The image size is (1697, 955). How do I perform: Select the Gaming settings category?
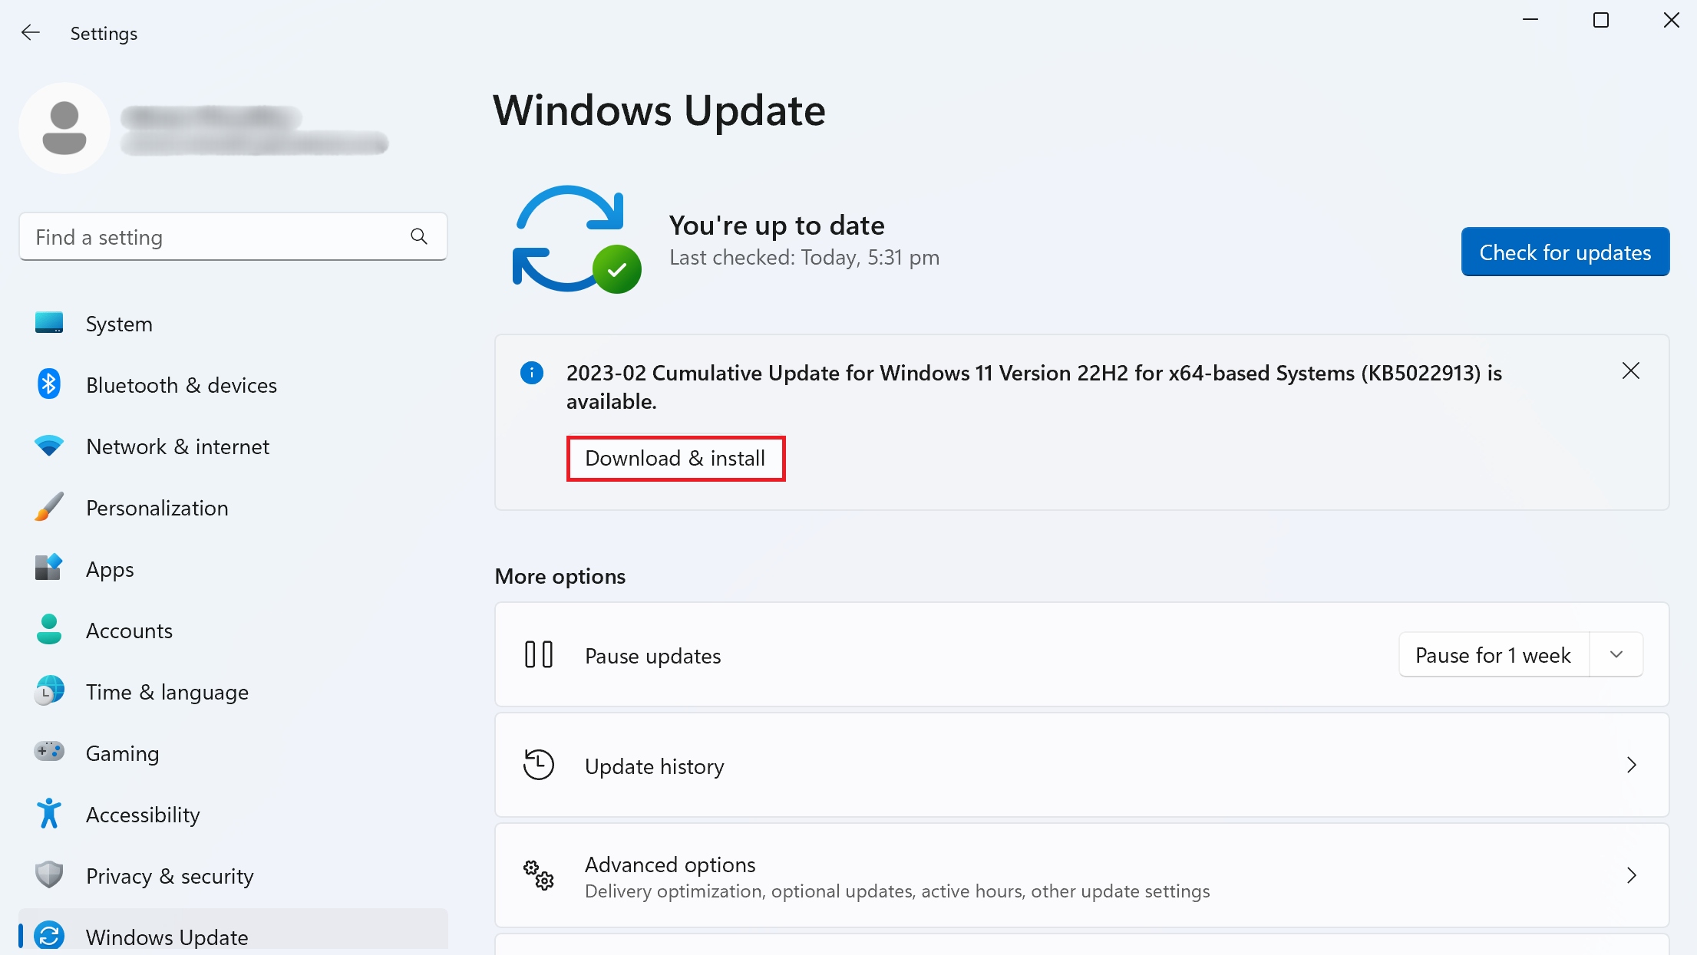(x=121, y=752)
